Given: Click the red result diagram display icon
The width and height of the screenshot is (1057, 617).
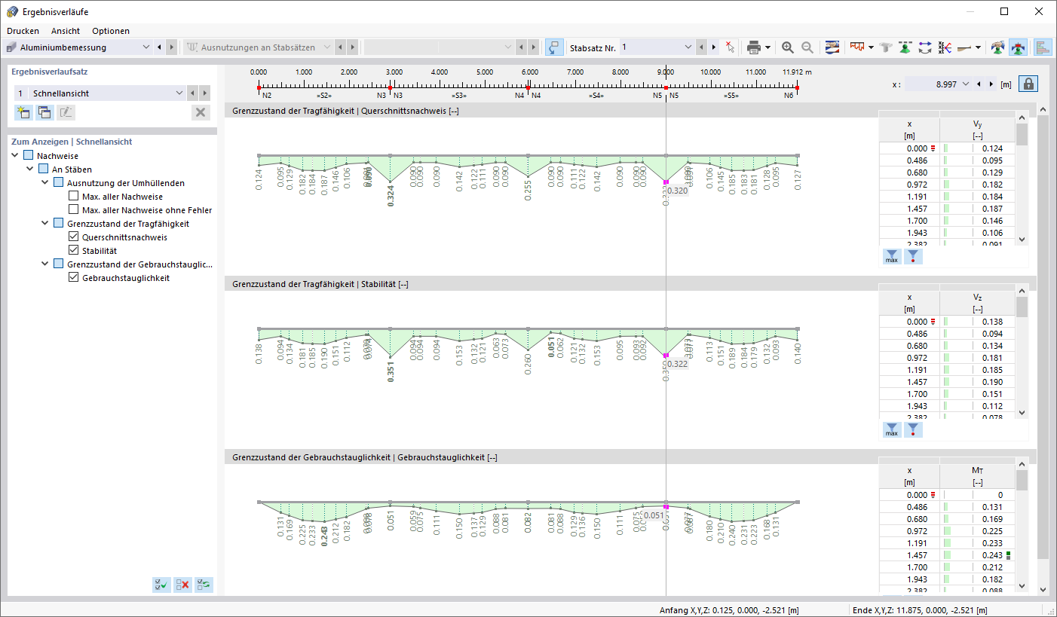Looking at the screenshot, I should 856,47.
